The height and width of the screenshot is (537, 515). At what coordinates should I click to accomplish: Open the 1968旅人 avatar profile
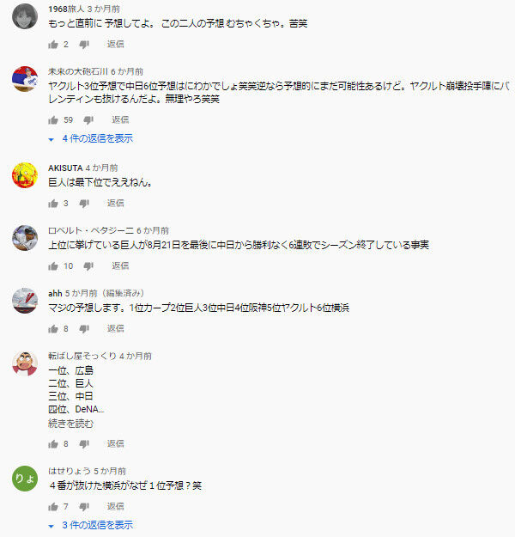tap(25, 16)
